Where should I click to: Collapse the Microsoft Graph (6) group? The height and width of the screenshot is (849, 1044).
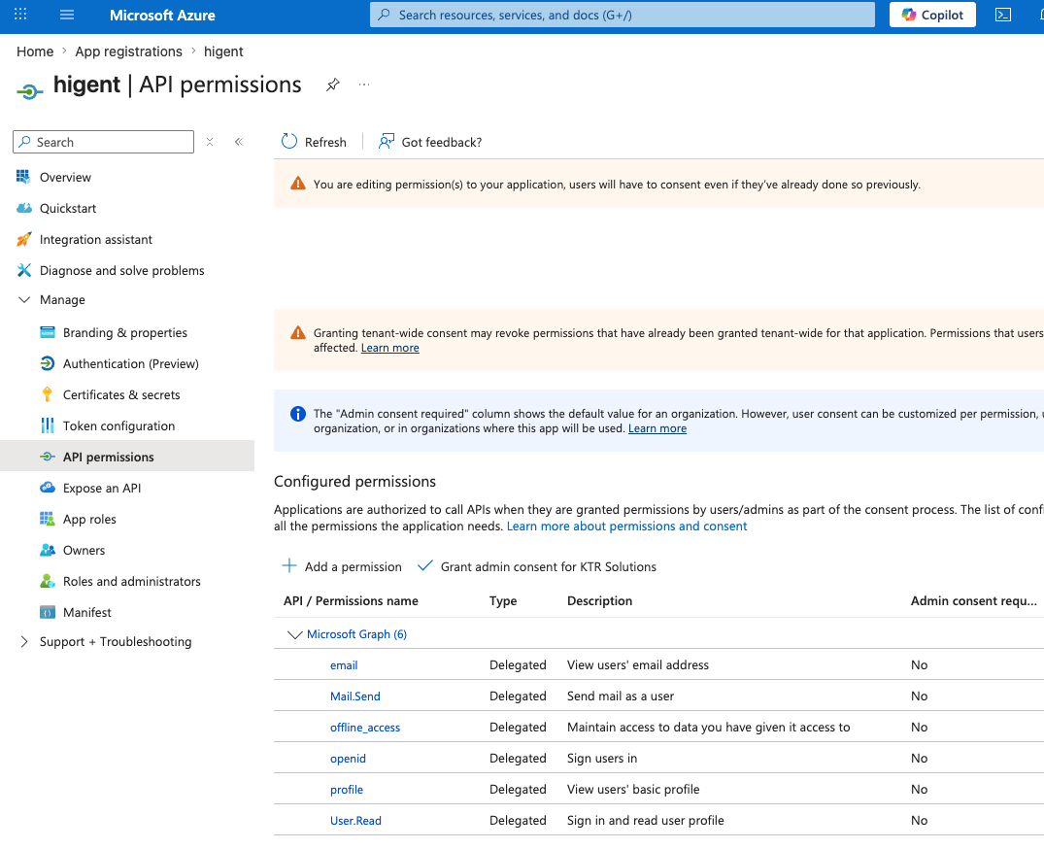click(x=294, y=634)
